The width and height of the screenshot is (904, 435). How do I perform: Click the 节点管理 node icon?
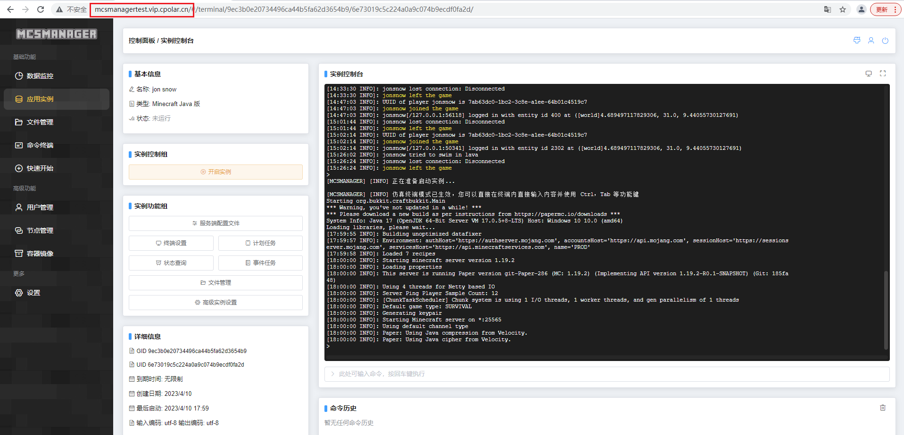click(19, 230)
